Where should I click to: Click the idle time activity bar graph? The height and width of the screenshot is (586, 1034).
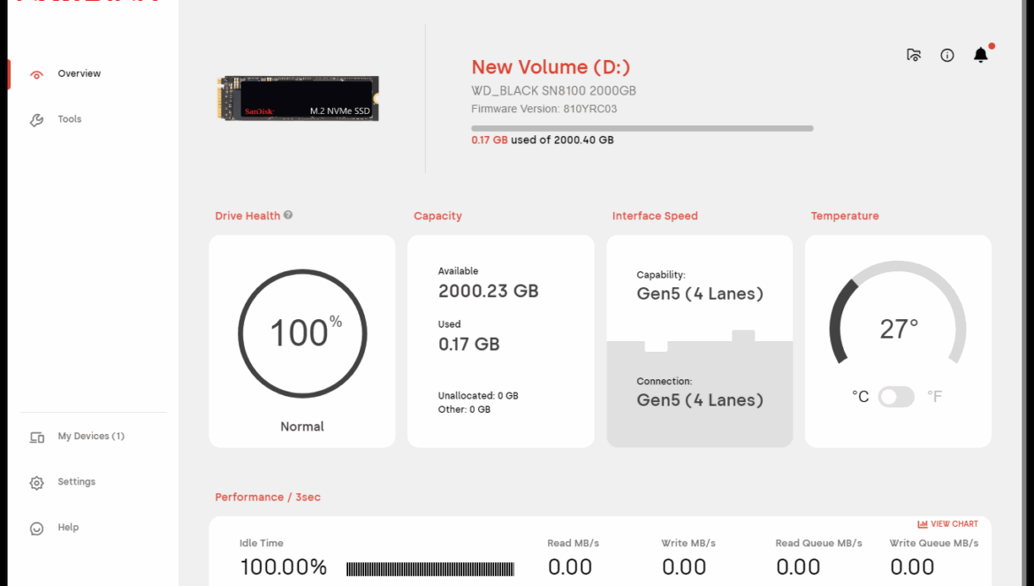click(x=430, y=568)
